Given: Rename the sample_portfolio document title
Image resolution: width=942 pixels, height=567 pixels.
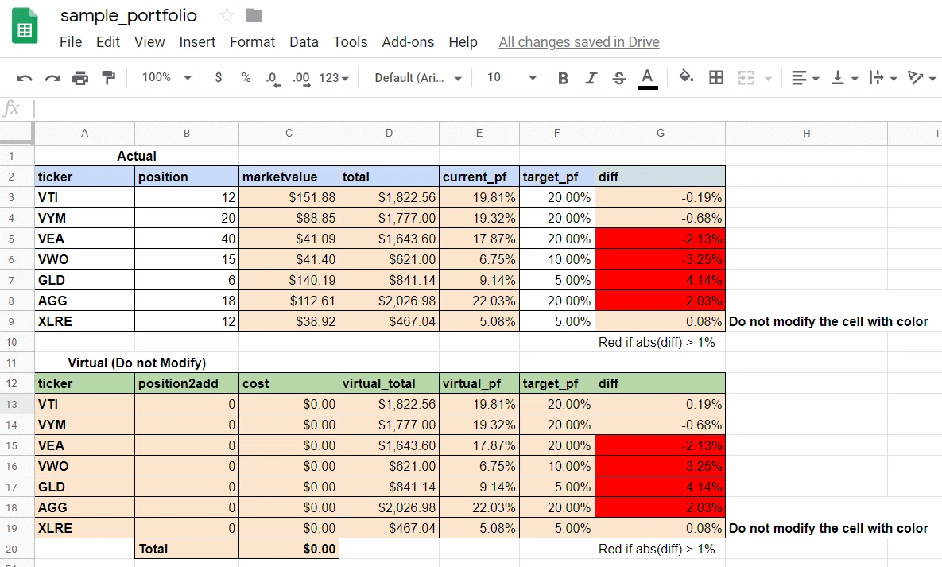Looking at the screenshot, I should pyautogui.click(x=129, y=16).
